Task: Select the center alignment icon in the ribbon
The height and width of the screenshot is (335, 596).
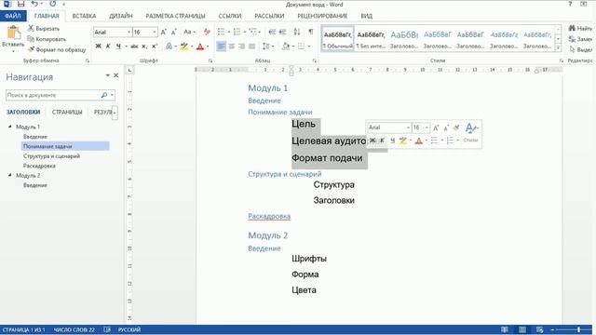Action: click(x=231, y=47)
